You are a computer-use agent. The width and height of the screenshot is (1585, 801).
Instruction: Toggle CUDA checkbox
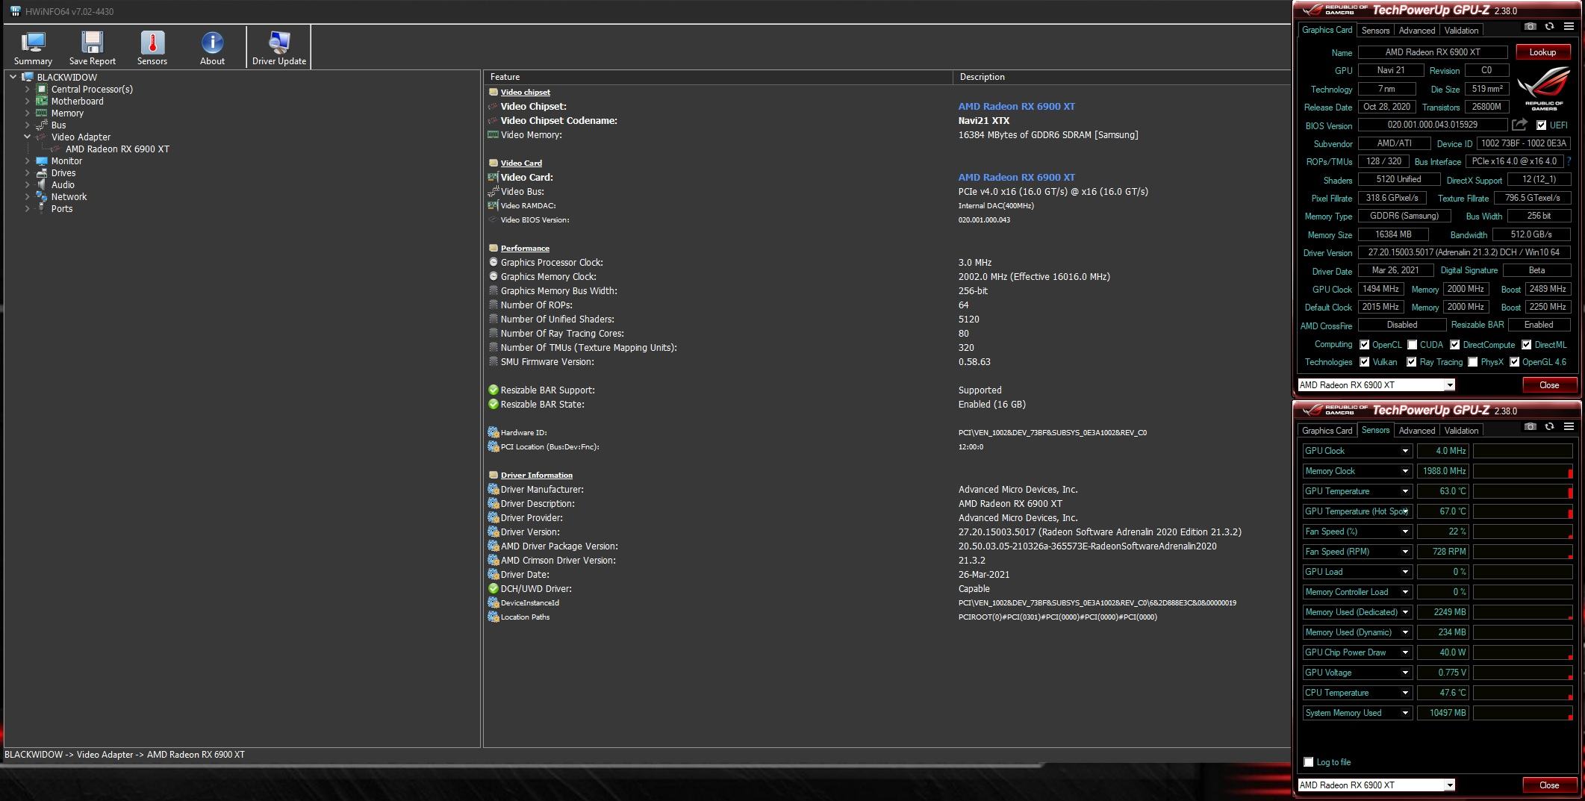point(1412,345)
